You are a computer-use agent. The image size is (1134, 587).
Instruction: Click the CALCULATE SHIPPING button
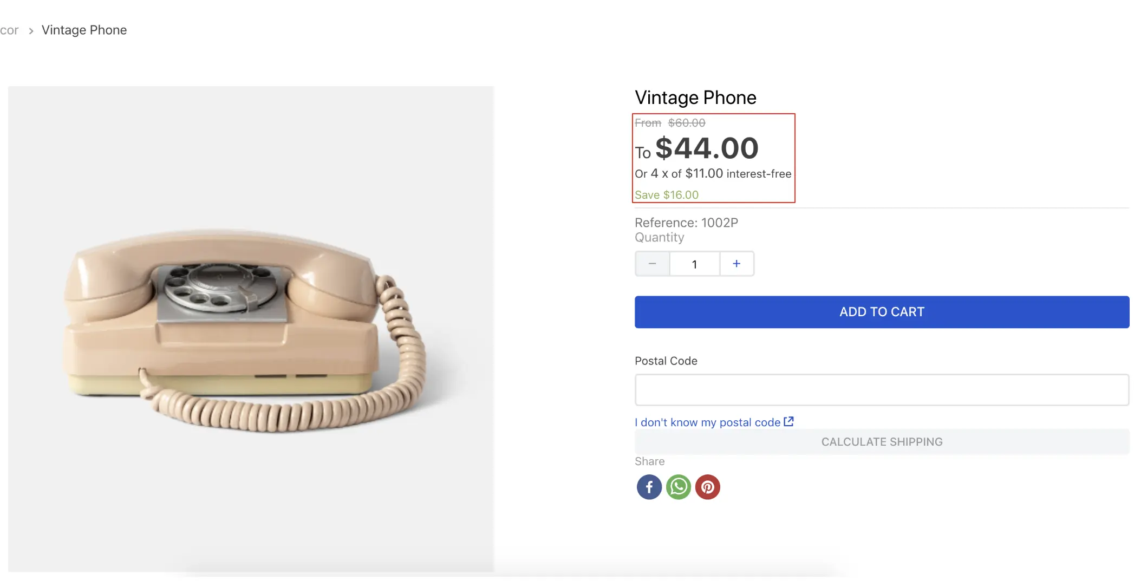tap(881, 442)
